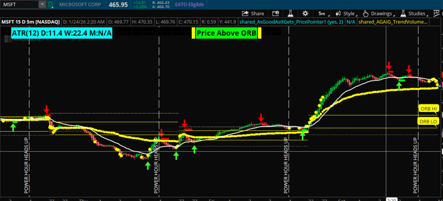Click the candlestick Style icon
443x201 pixels.
[x=338, y=14]
